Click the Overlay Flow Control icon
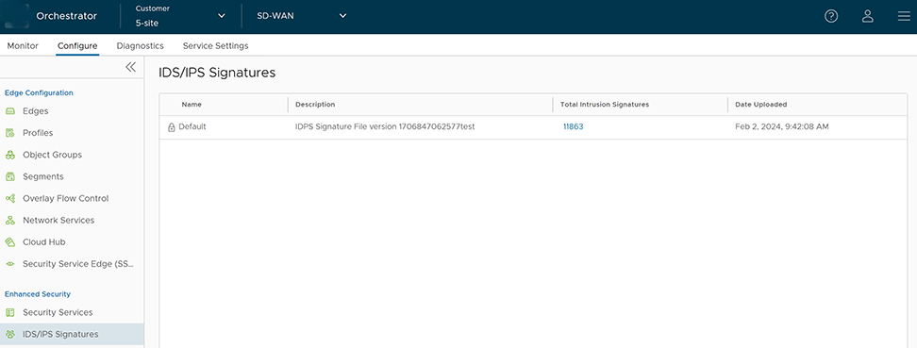Viewport: 917px width, 348px height. click(x=10, y=198)
